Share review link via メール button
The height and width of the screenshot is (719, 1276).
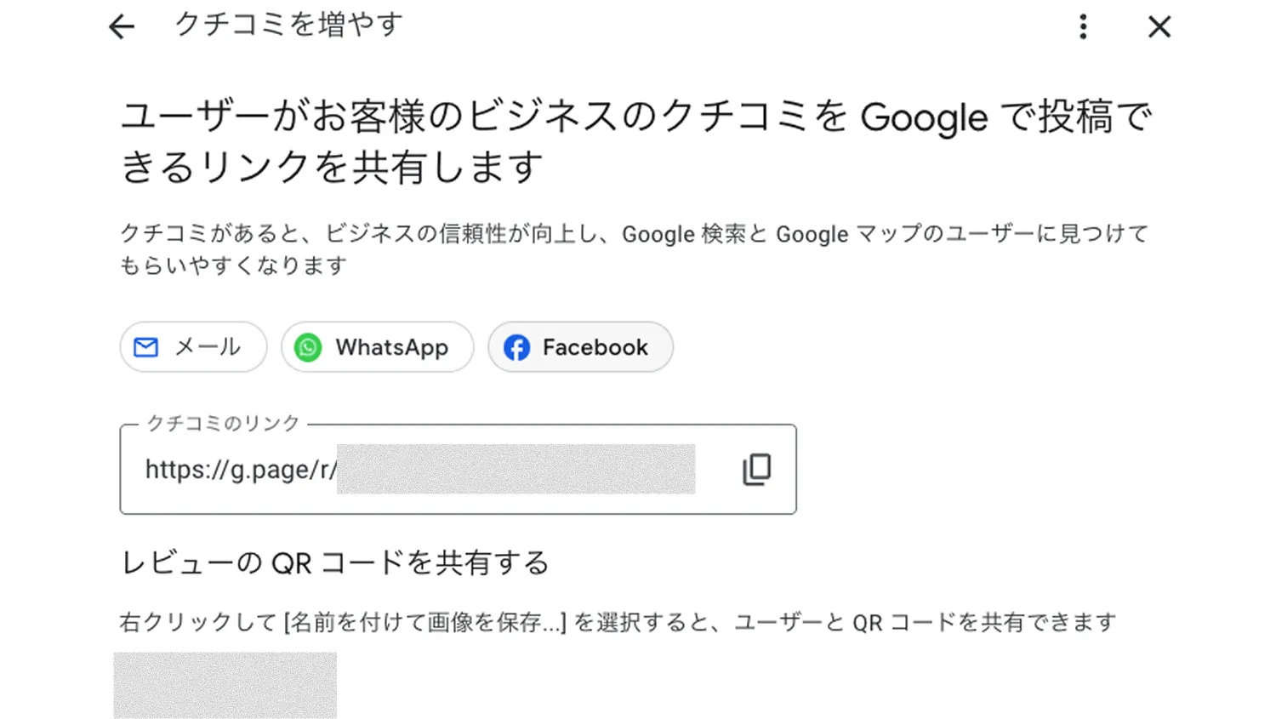point(192,347)
